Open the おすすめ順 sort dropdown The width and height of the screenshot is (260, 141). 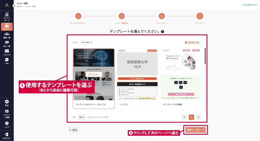click(87, 42)
